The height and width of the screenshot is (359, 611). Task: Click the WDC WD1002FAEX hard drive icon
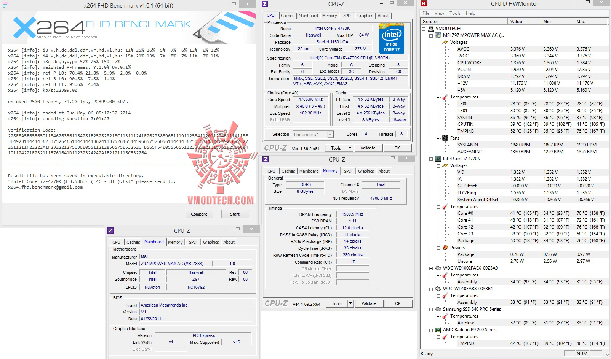pyautogui.click(x=438, y=268)
